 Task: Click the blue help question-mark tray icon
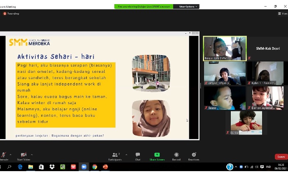click(x=230, y=167)
